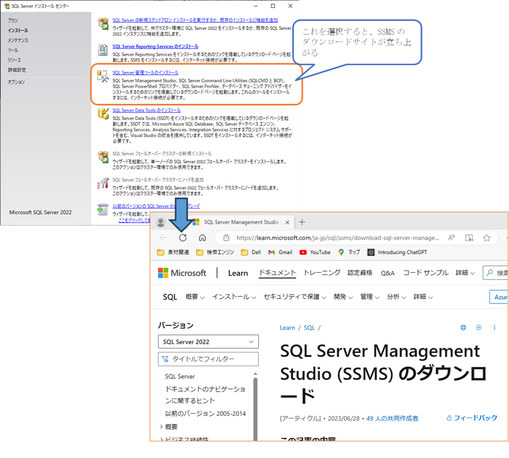Click SQL Server Reporting Services のインストール link
This screenshot has width=509, height=458.
coord(155,47)
